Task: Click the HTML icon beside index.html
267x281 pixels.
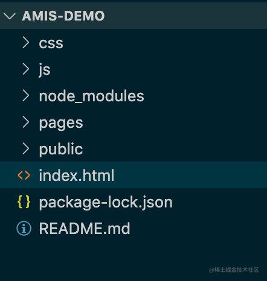Action: [24, 175]
